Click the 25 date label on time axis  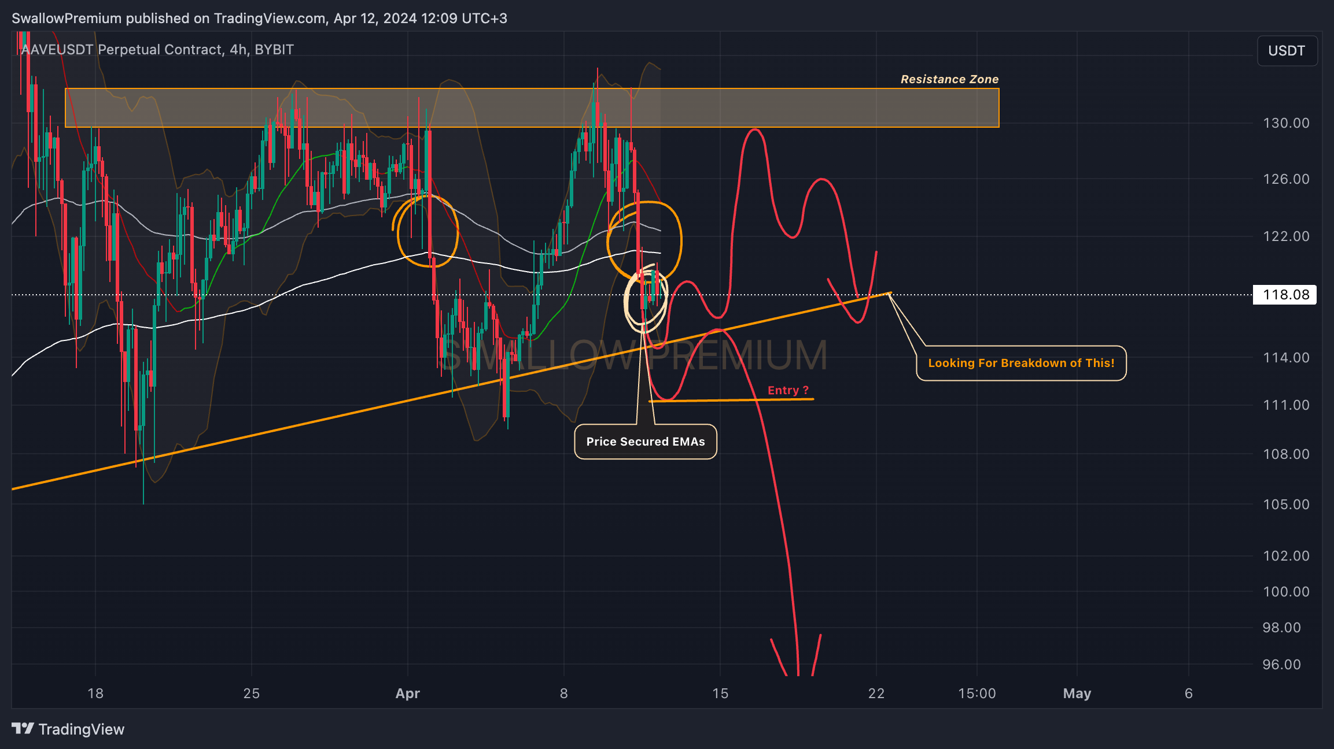252,694
